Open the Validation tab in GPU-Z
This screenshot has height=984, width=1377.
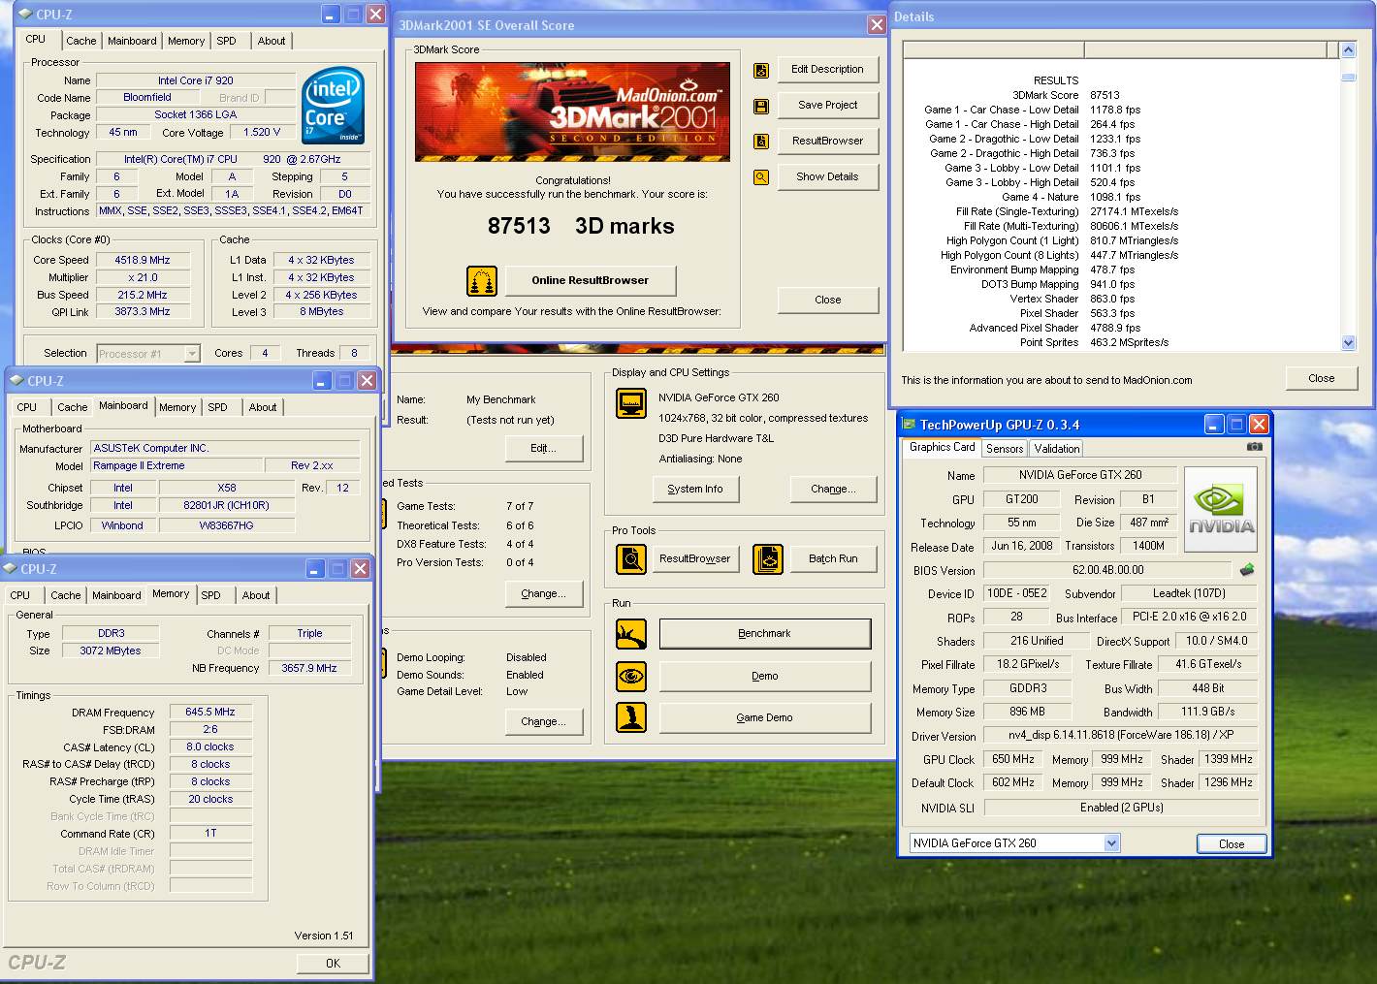tap(1056, 449)
